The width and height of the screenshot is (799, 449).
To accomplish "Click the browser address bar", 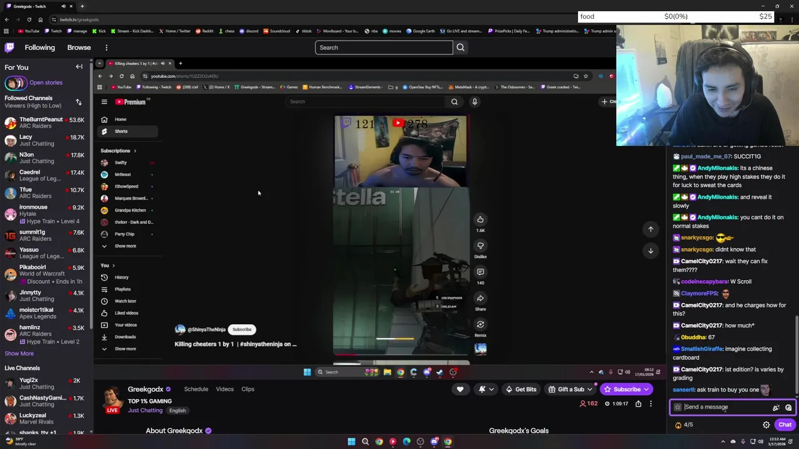I will (312, 19).
